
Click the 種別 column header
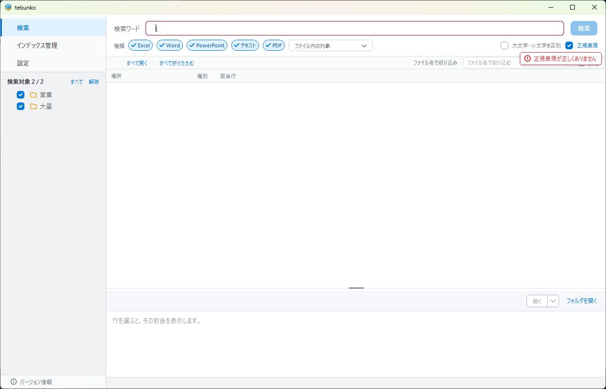click(202, 76)
